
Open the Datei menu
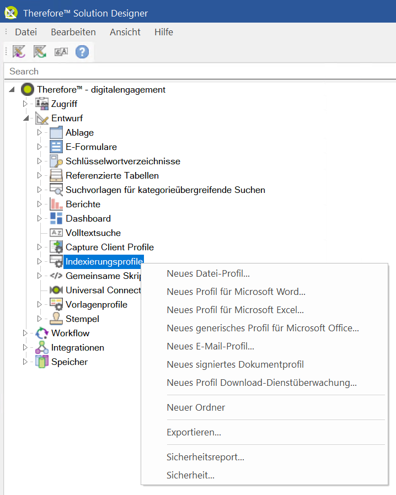[x=26, y=32]
